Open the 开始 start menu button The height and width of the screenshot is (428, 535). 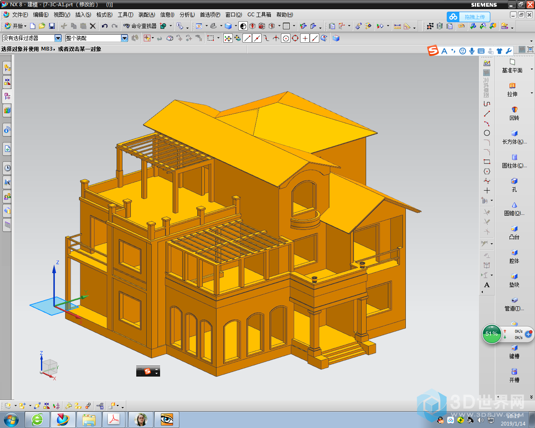click(15, 26)
